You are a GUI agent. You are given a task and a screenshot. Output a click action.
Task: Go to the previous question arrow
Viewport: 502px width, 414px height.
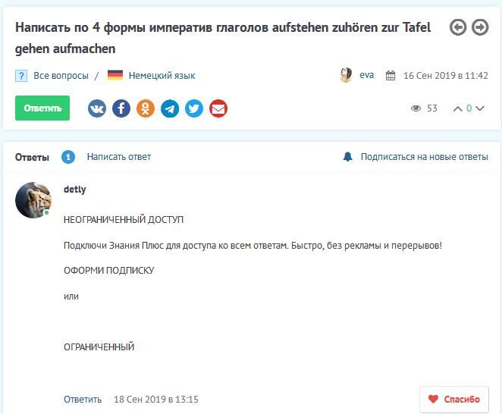[x=458, y=27]
